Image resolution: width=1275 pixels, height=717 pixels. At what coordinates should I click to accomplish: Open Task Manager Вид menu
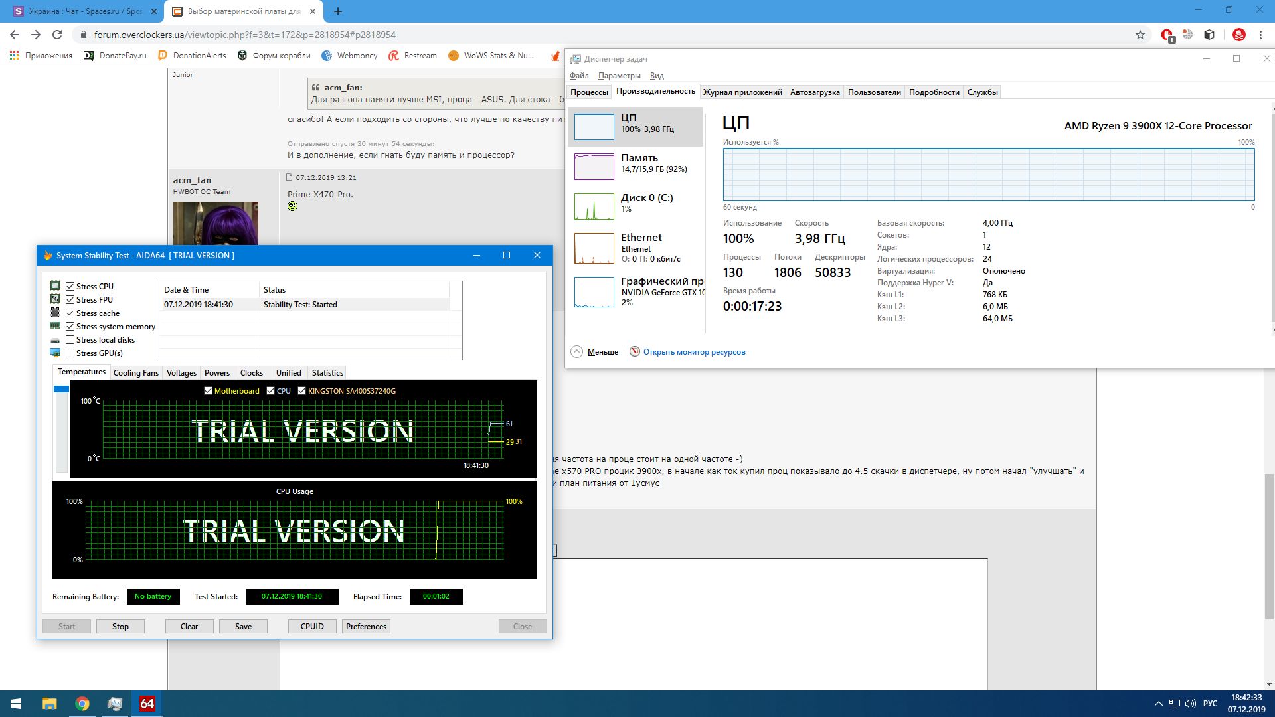coord(657,76)
